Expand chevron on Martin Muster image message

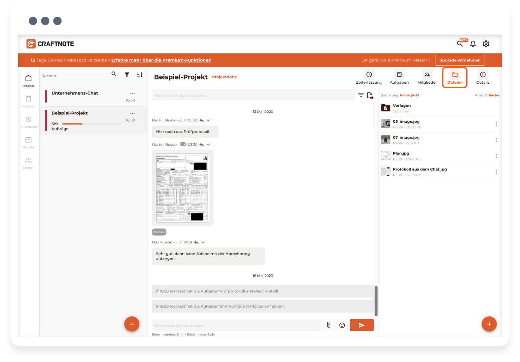tap(208, 145)
